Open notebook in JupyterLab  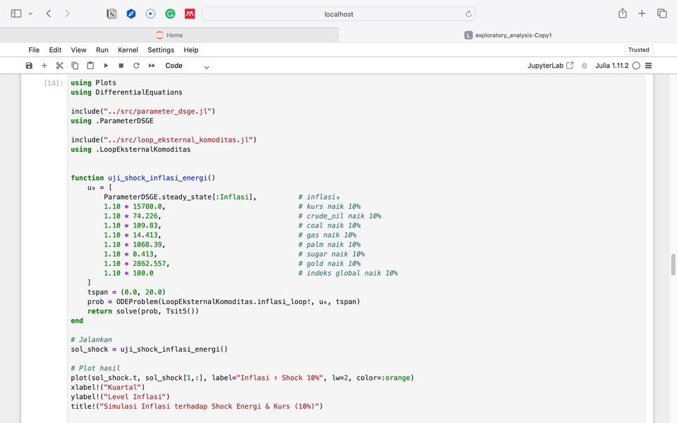550,66
